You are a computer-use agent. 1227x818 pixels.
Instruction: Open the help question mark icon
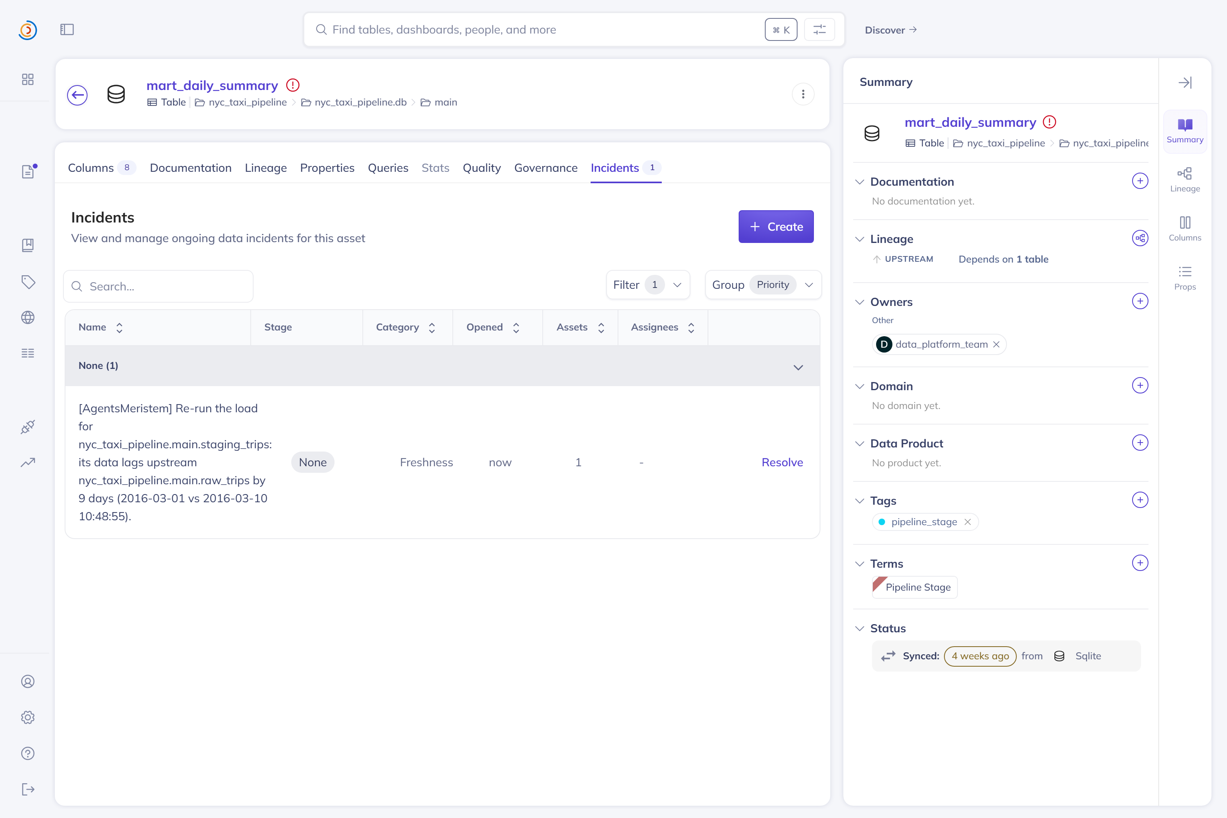point(28,753)
